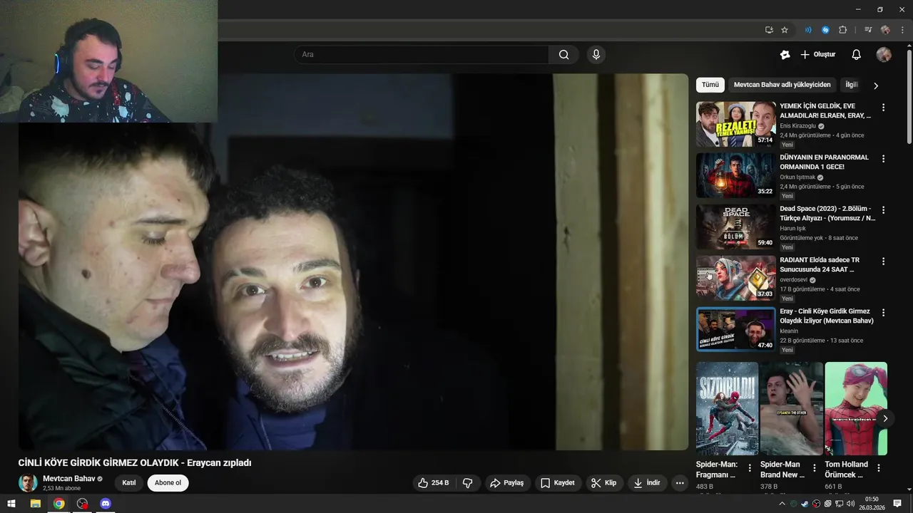Open more actions ellipsis under video
The image size is (913, 513).
[680, 483]
